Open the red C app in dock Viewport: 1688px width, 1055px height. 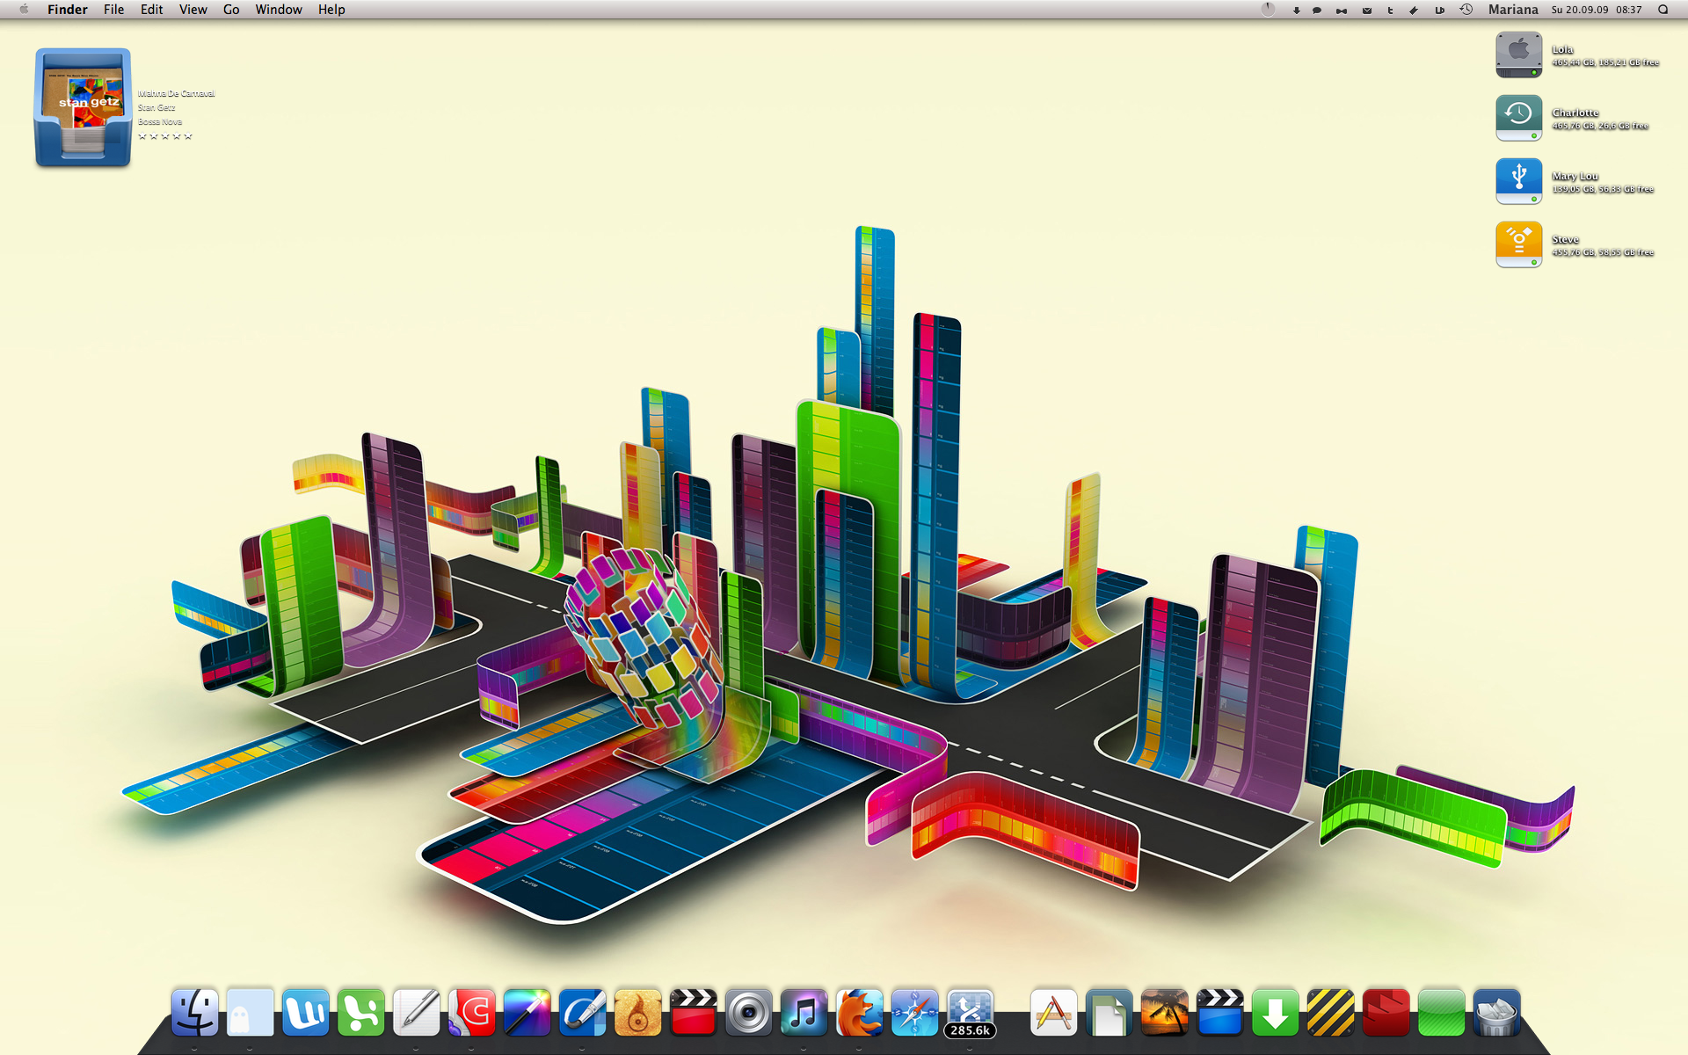click(471, 1013)
